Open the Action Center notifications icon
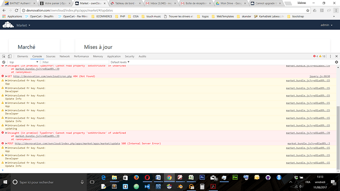 (x=333, y=182)
